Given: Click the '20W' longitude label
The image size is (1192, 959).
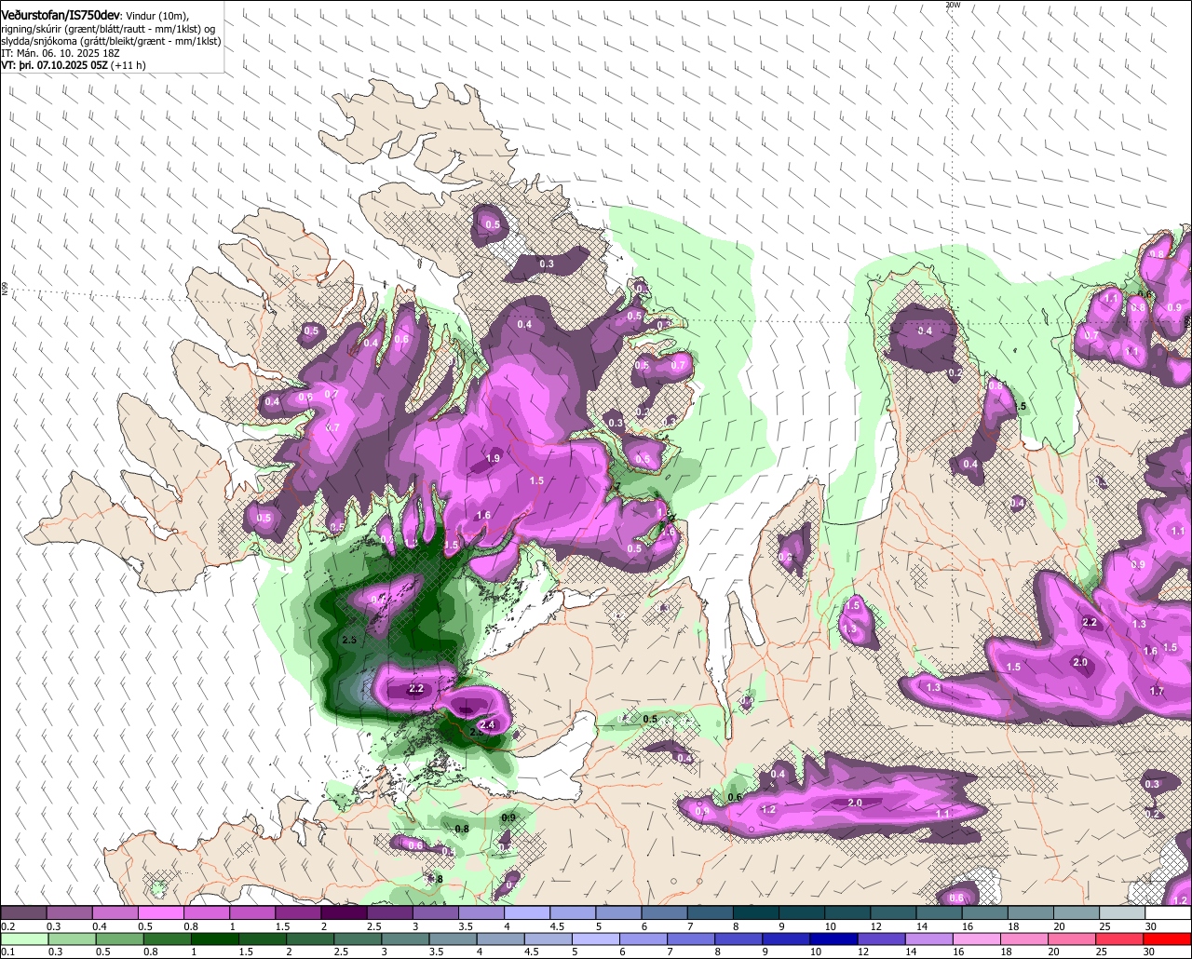Looking at the screenshot, I should tap(952, 5).
